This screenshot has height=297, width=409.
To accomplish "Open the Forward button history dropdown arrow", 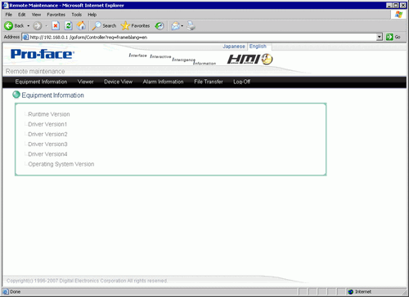I will (46, 26).
